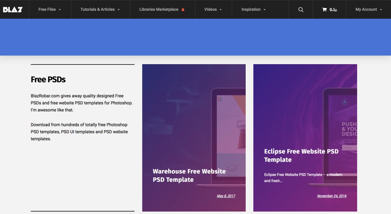Open Eclipse Free Website PSD Template title

pyautogui.click(x=301, y=156)
